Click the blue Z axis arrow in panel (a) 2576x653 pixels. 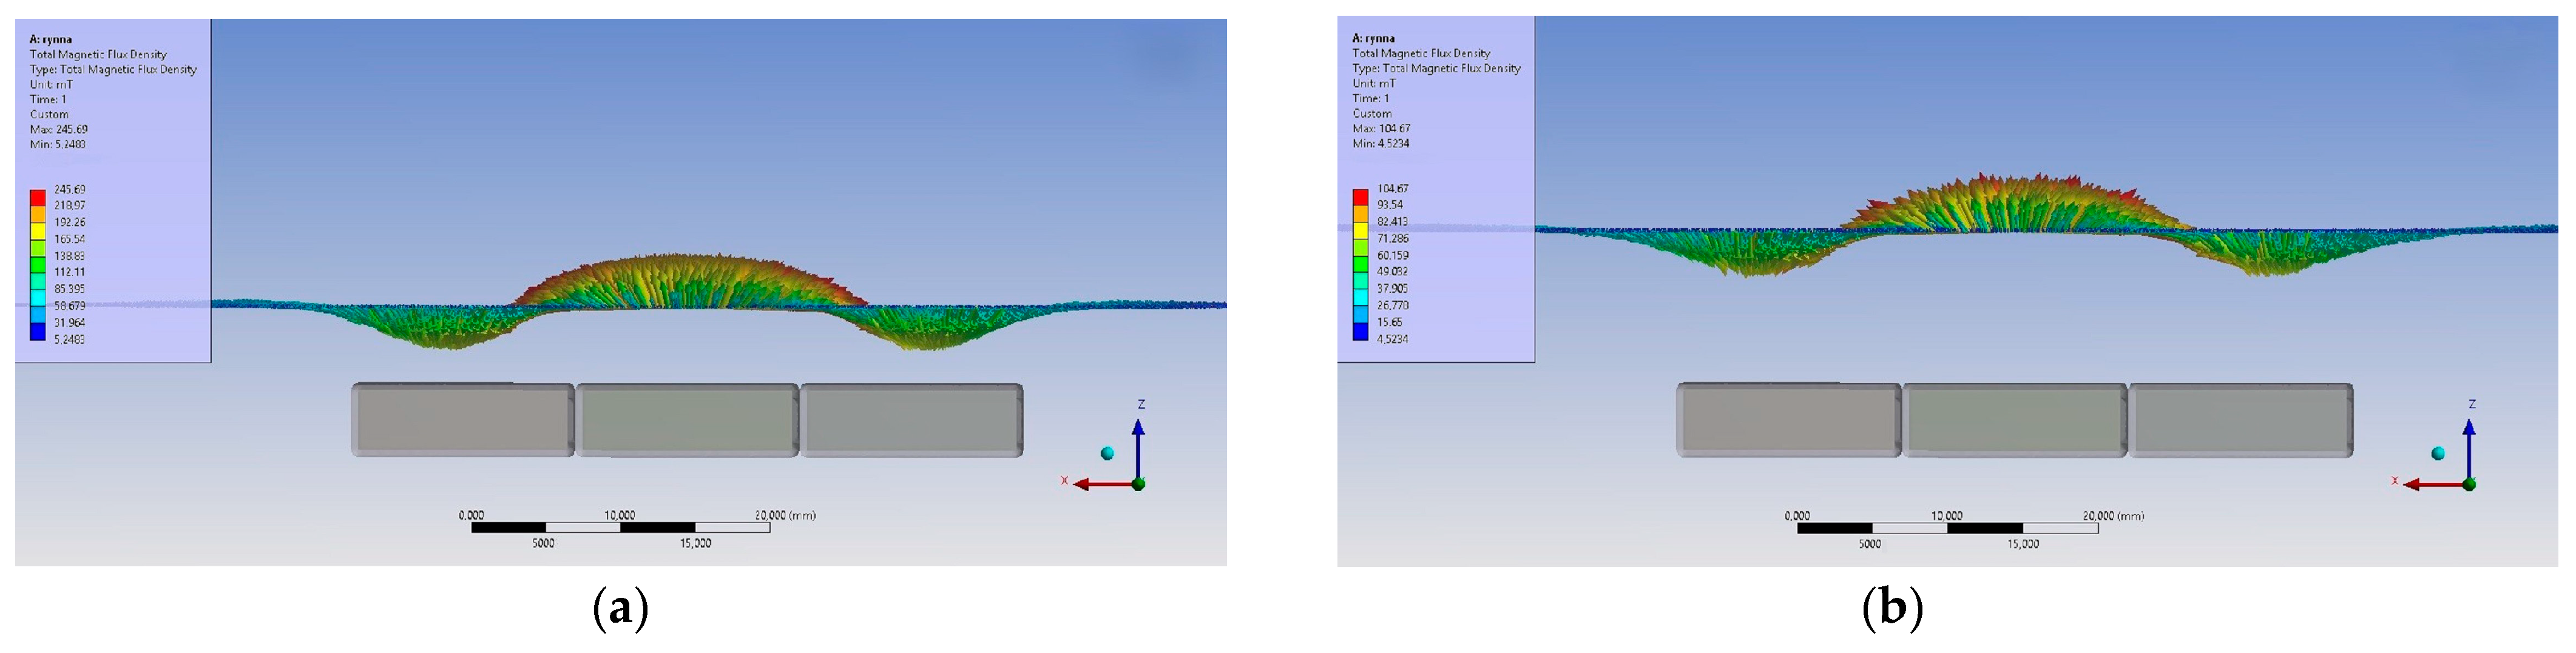pos(1138,449)
